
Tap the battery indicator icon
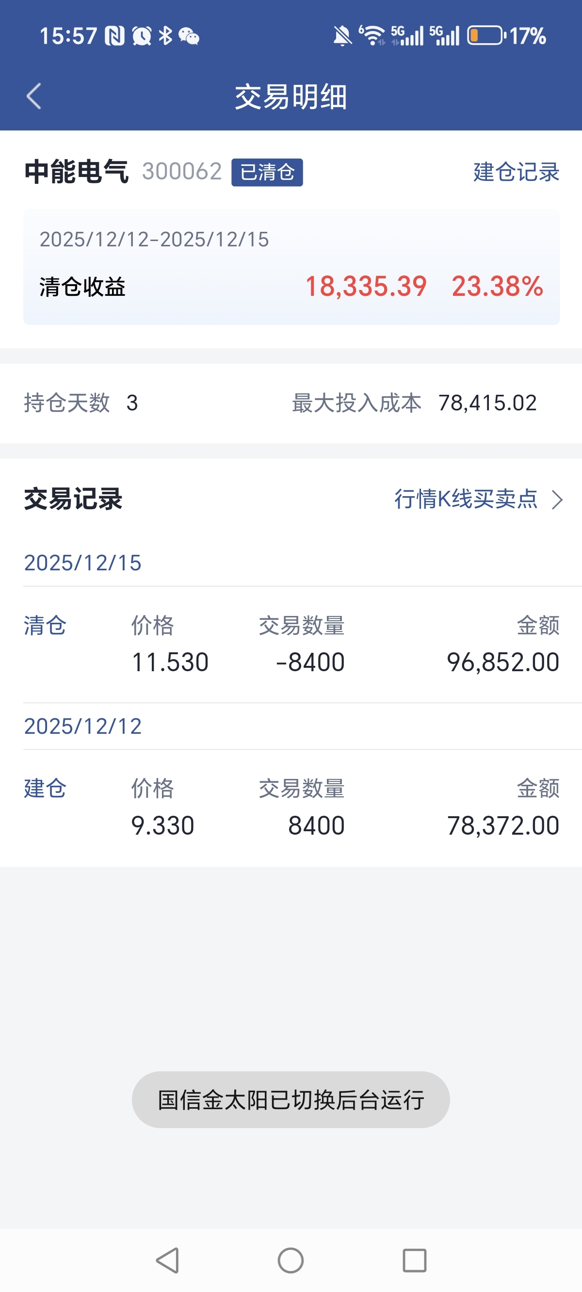(485, 35)
